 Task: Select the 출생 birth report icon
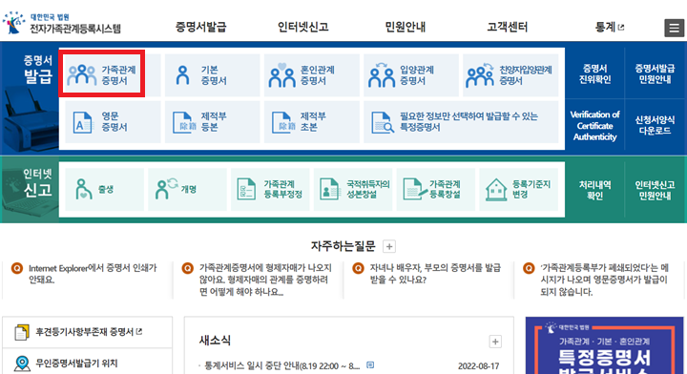pos(83,189)
